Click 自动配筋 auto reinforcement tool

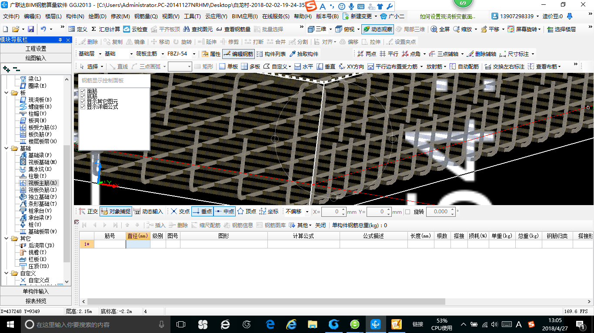tap(464, 66)
